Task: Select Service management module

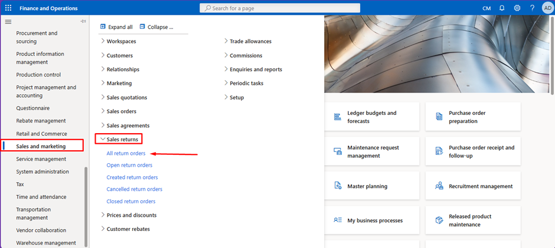Action: point(41,159)
